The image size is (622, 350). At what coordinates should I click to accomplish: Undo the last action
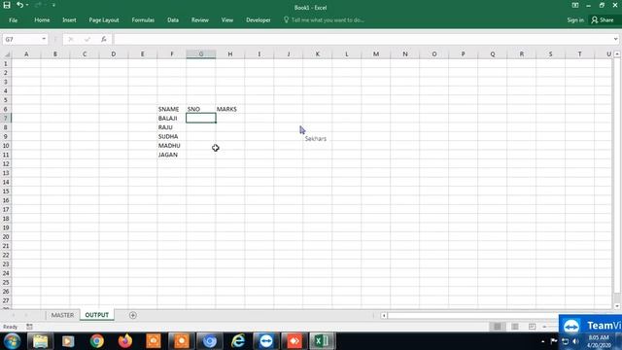pyautogui.click(x=19, y=5)
